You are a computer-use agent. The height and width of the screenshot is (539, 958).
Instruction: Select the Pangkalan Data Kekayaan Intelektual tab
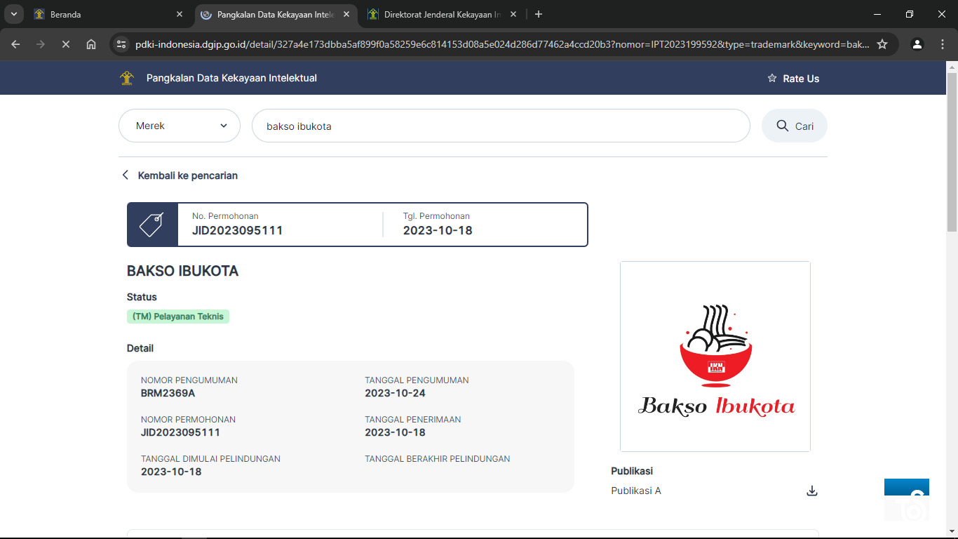(275, 14)
